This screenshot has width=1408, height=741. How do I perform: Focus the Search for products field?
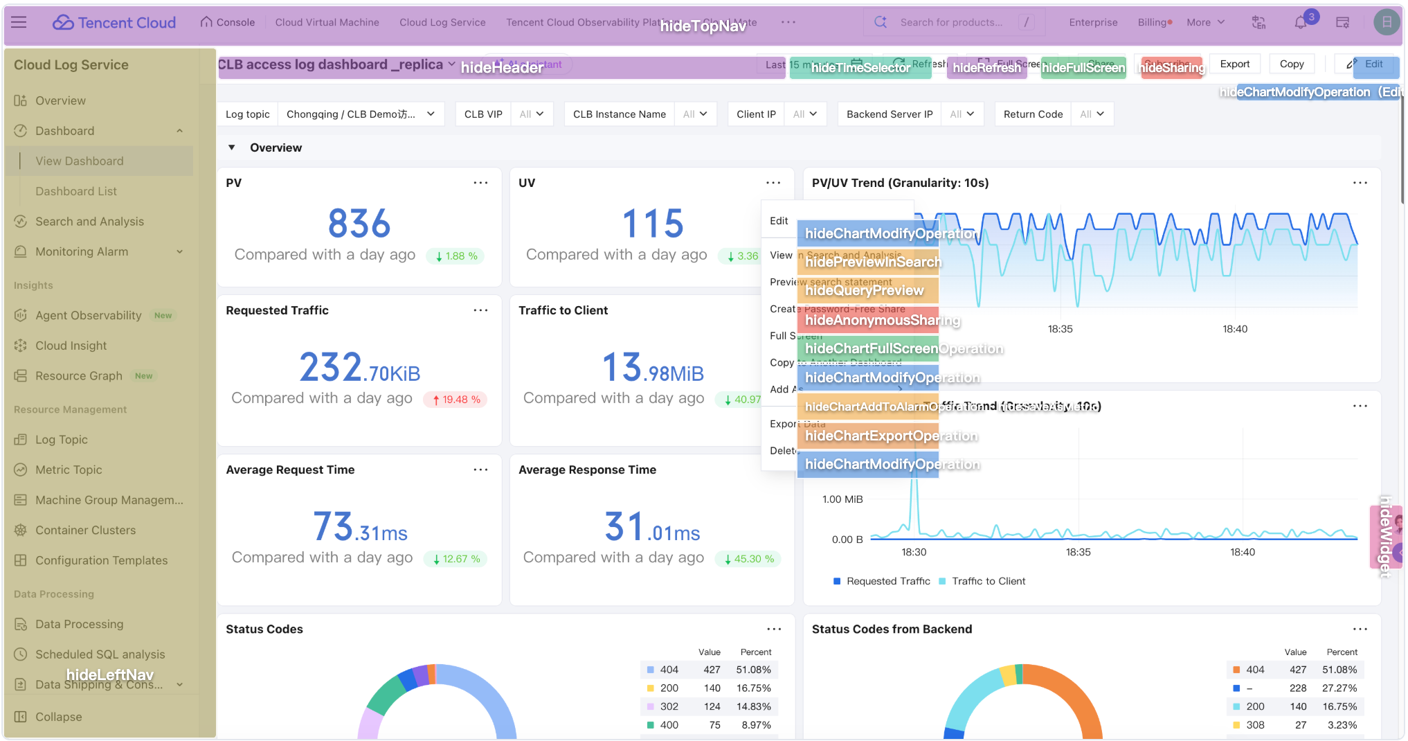tap(954, 23)
